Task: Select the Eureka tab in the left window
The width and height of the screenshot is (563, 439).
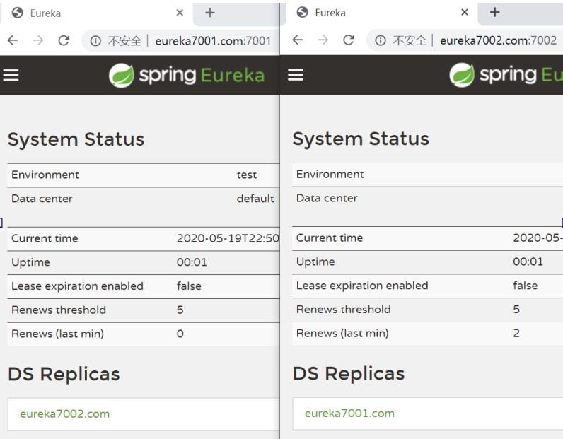Action: [96, 13]
